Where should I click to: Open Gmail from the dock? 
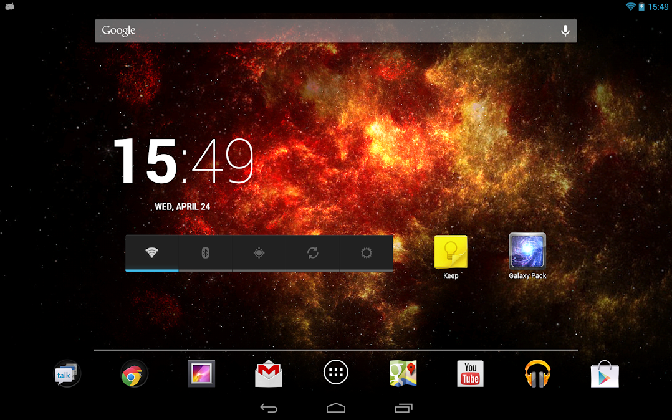[x=269, y=374]
